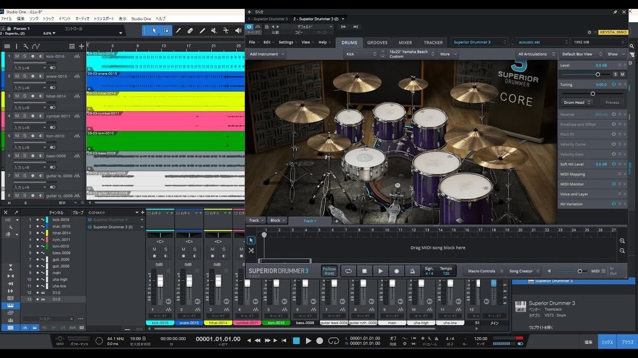
Task: Select the Range tool in Studio One toolbar
Action: [166, 31]
